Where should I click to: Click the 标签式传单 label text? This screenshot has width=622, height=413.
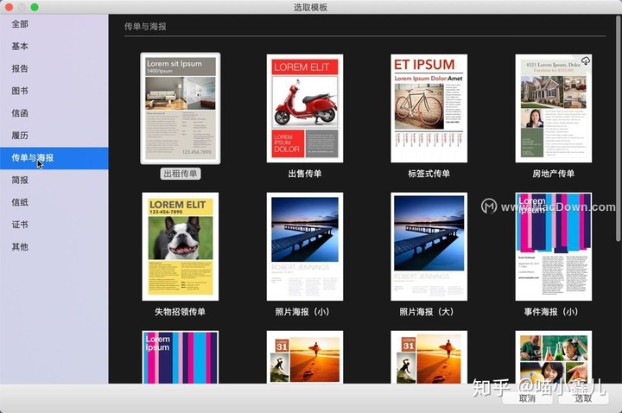pos(428,174)
